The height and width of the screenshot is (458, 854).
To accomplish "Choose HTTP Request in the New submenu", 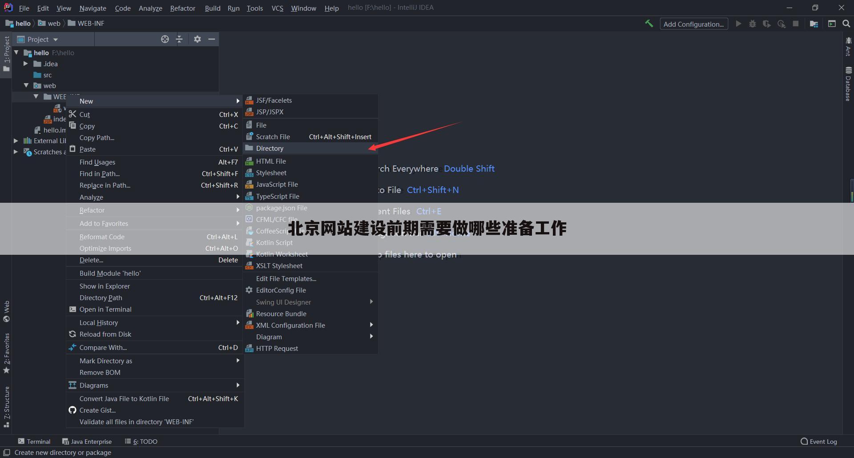I will coord(311,349).
